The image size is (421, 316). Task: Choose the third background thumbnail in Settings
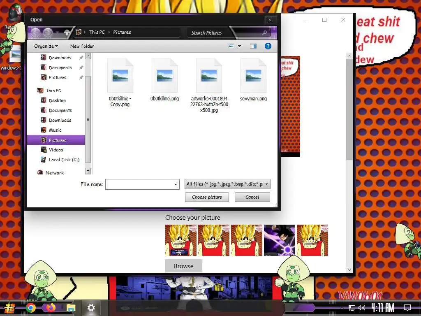[x=247, y=240]
